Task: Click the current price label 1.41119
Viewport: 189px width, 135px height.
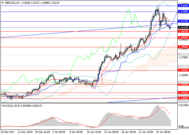Action: point(183,27)
